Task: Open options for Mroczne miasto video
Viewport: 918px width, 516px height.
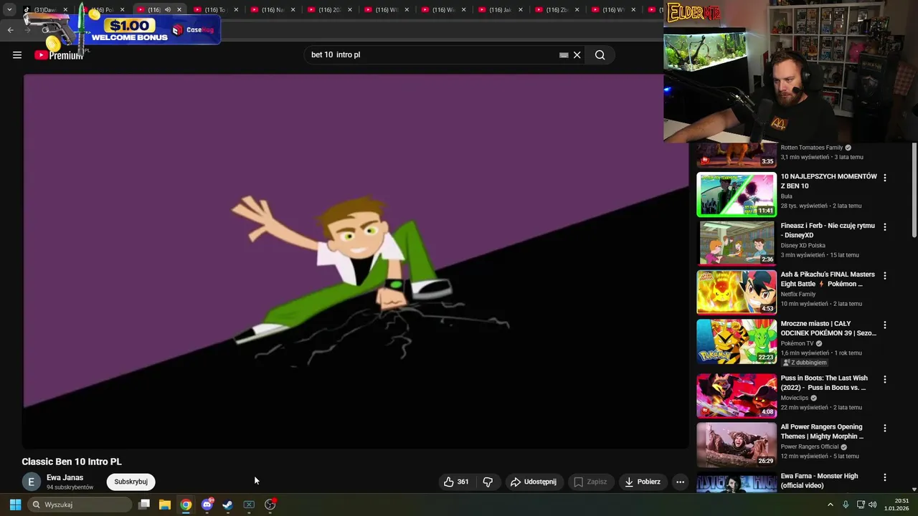Action: pos(884,325)
